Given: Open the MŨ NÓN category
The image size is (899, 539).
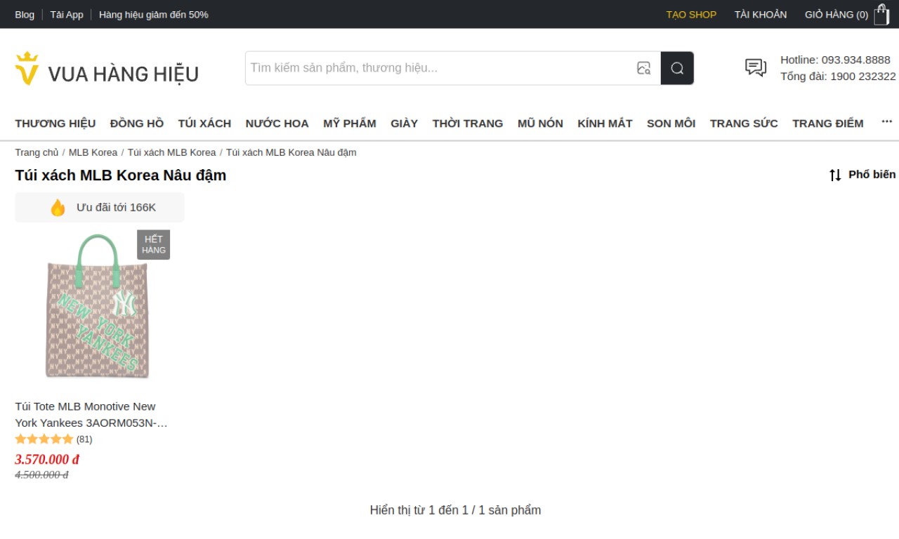Looking at the screenshot, I should 540,124.
